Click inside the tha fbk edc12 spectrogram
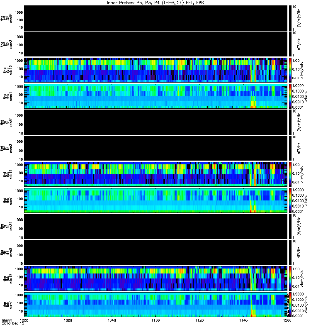Screen dimensions: 311x332 (155, 70)
